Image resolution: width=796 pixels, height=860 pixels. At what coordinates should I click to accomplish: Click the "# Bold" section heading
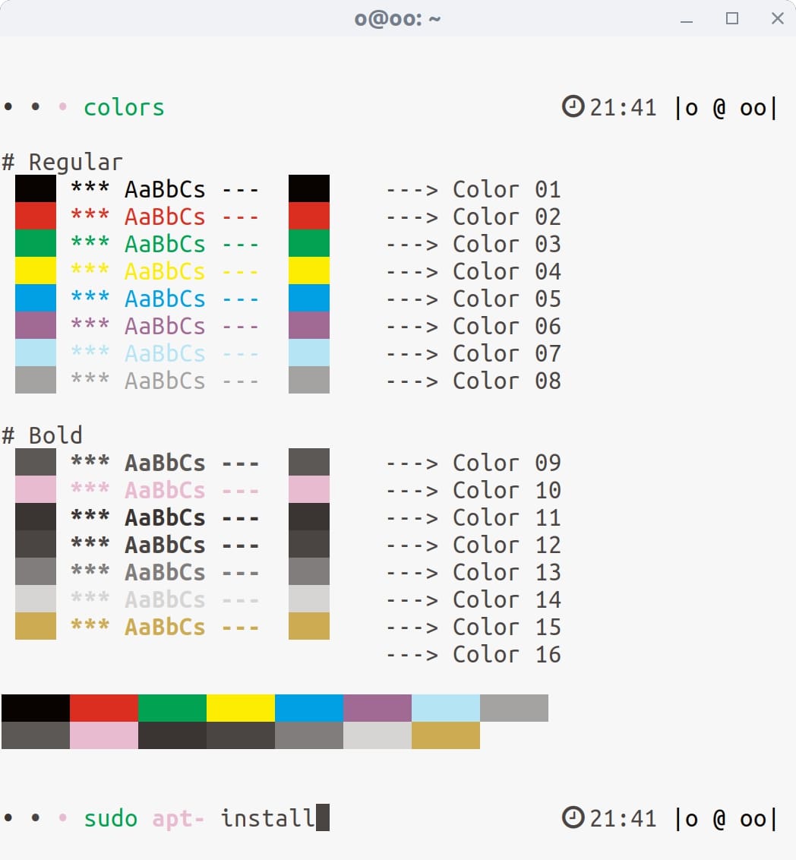tap(43, 435)
